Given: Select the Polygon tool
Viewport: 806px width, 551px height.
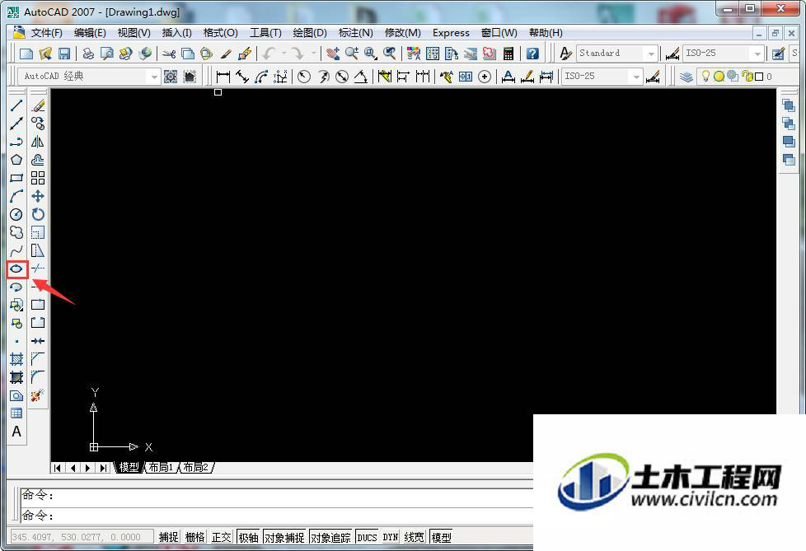Looking at the screenshot, I should pyautogui.click(x=16, y=160).
